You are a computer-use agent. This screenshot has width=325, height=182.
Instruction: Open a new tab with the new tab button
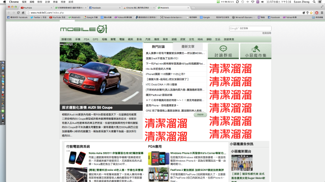193,8
